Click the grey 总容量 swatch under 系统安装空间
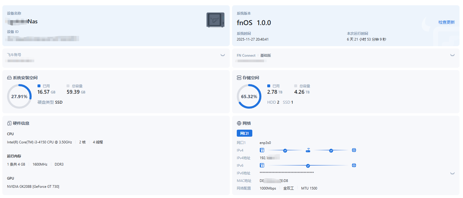This screenshot has height=198, width=463. (x=68, y=86)
